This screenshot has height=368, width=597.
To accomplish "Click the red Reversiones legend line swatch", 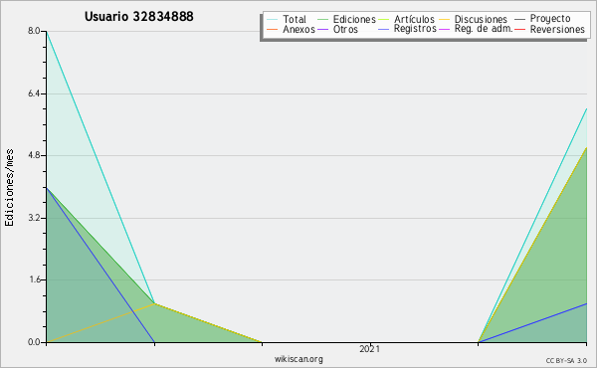I will (519, 29).
